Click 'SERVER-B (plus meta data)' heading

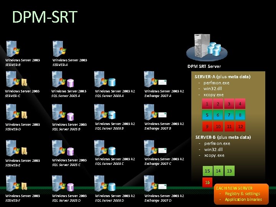[223, 137]
